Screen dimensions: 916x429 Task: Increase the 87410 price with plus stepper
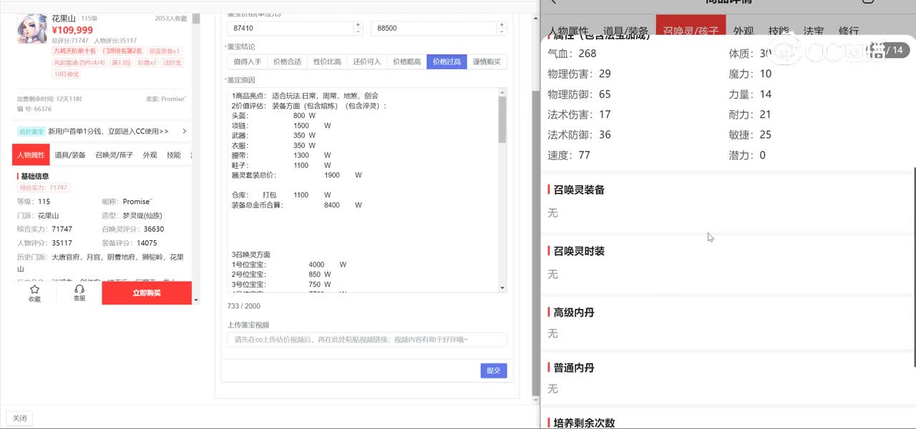pos(358,25)
